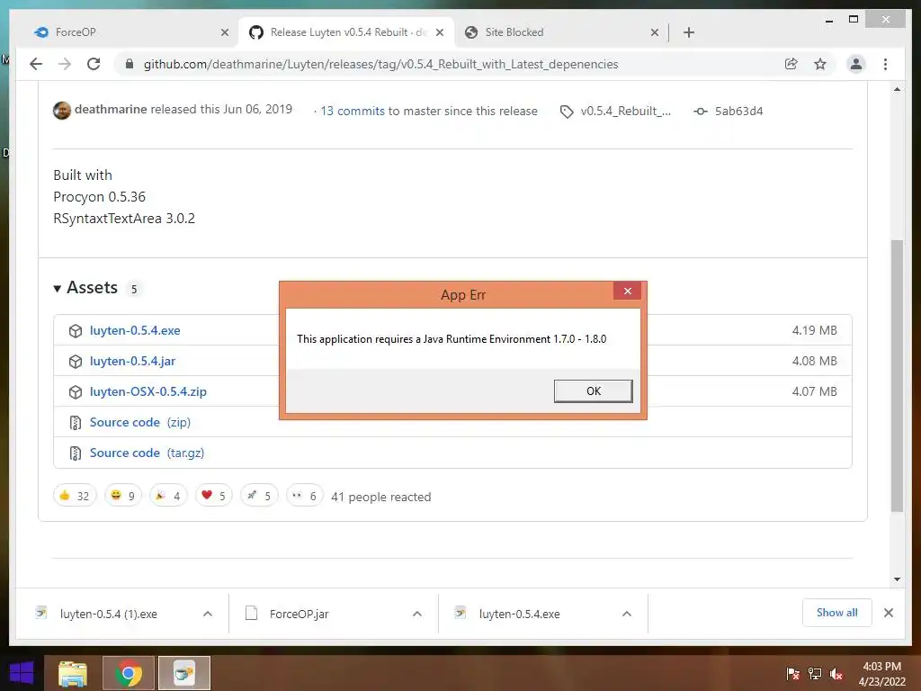Bookmark this page with the star icon
Screen dimensions: 921x691
pos(820,64)
